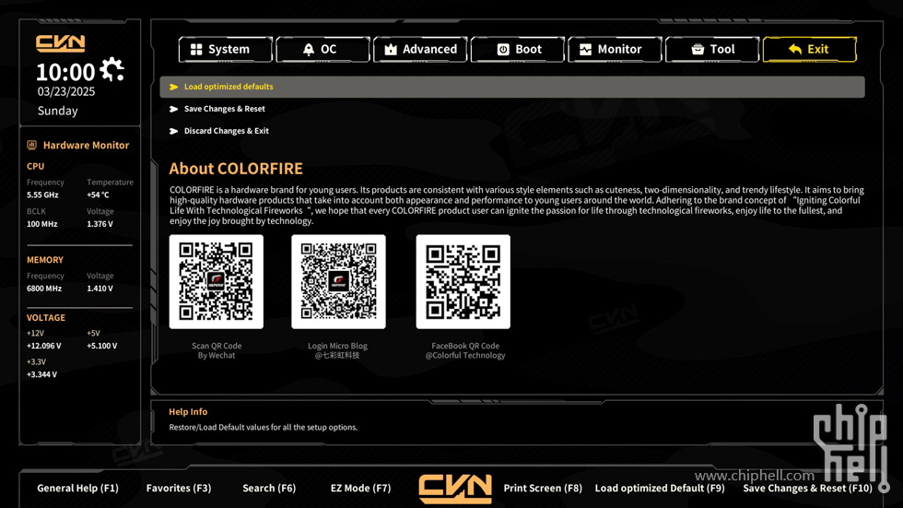Viewport: 903px width, 508px height.
Task: Click the Login Micro Blog caption
Action: (x=337, y=350)
